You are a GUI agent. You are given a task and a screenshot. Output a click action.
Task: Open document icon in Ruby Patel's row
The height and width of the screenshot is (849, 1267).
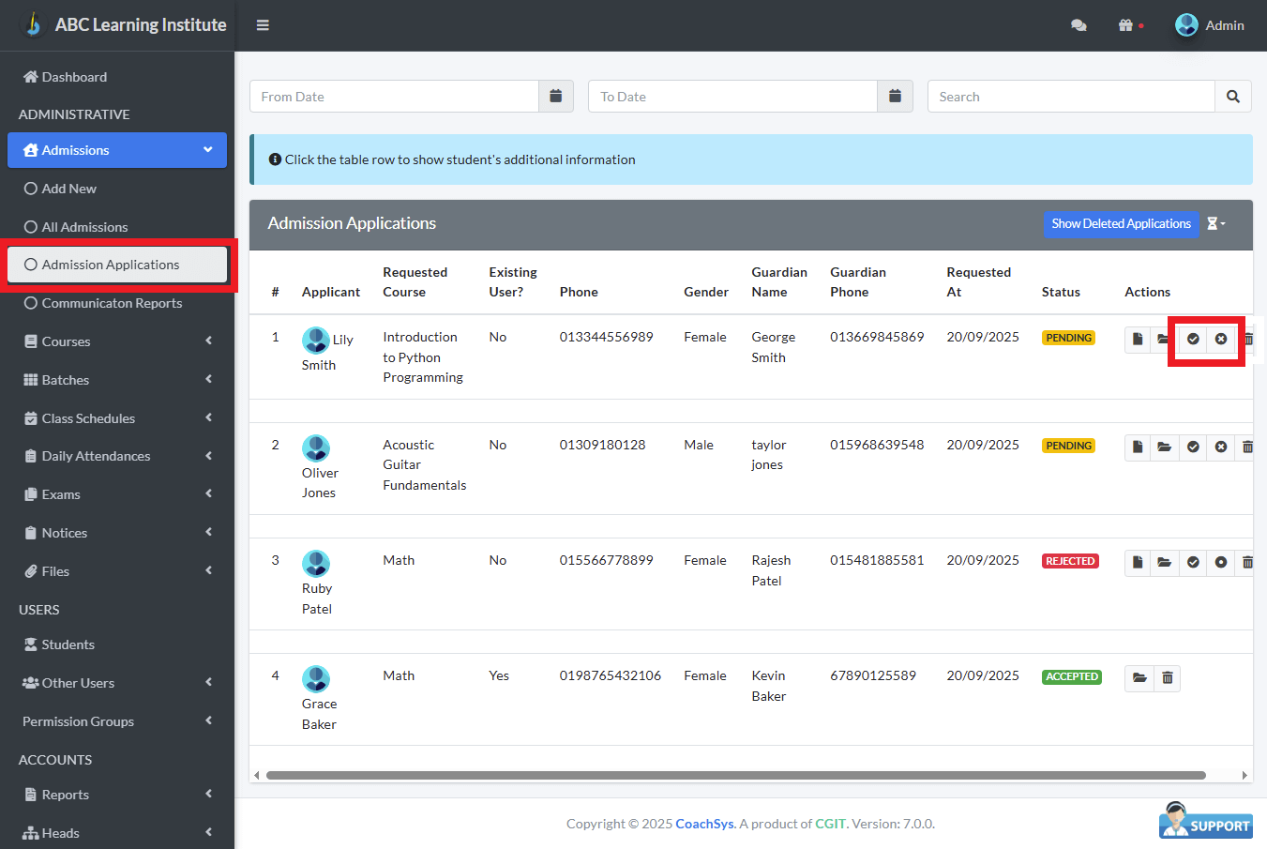tap(1138, 562)
